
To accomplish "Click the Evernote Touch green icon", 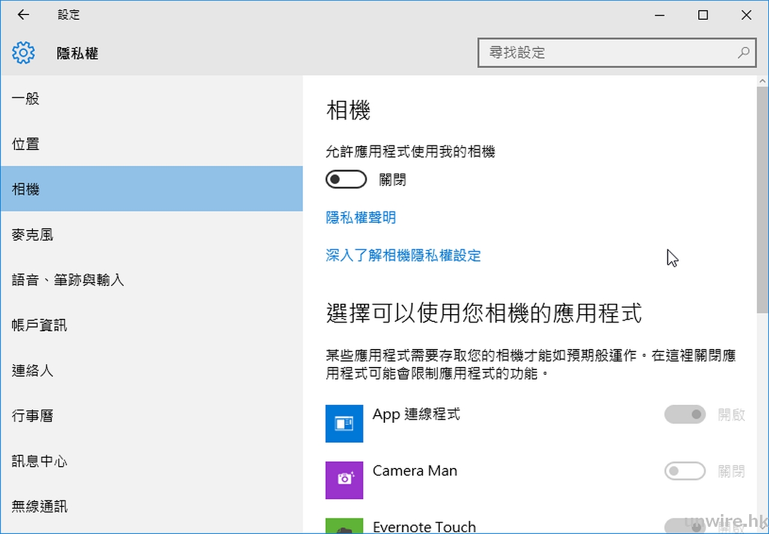I will coord(344,526).
